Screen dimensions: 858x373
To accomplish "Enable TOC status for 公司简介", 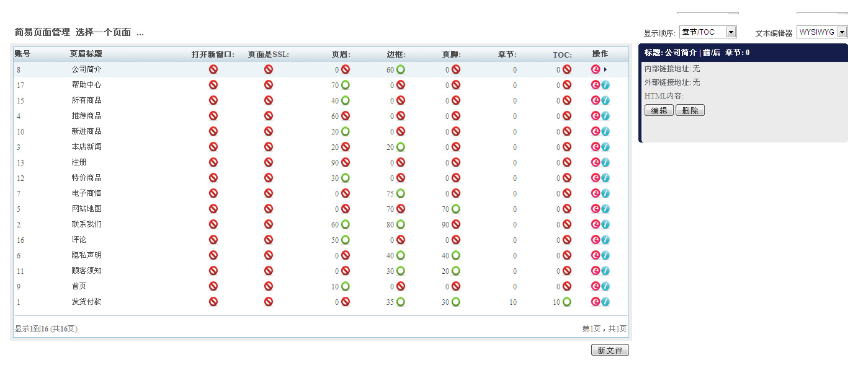I will click(x=566, y=69).
